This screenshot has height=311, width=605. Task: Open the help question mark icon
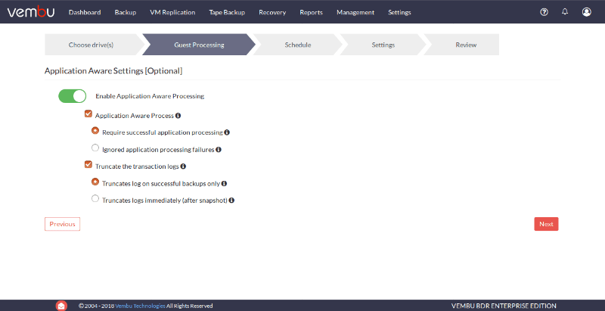[544, 12]
